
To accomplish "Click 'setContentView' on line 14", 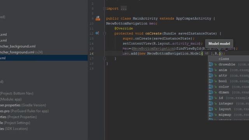I will [x=137, y=44].
